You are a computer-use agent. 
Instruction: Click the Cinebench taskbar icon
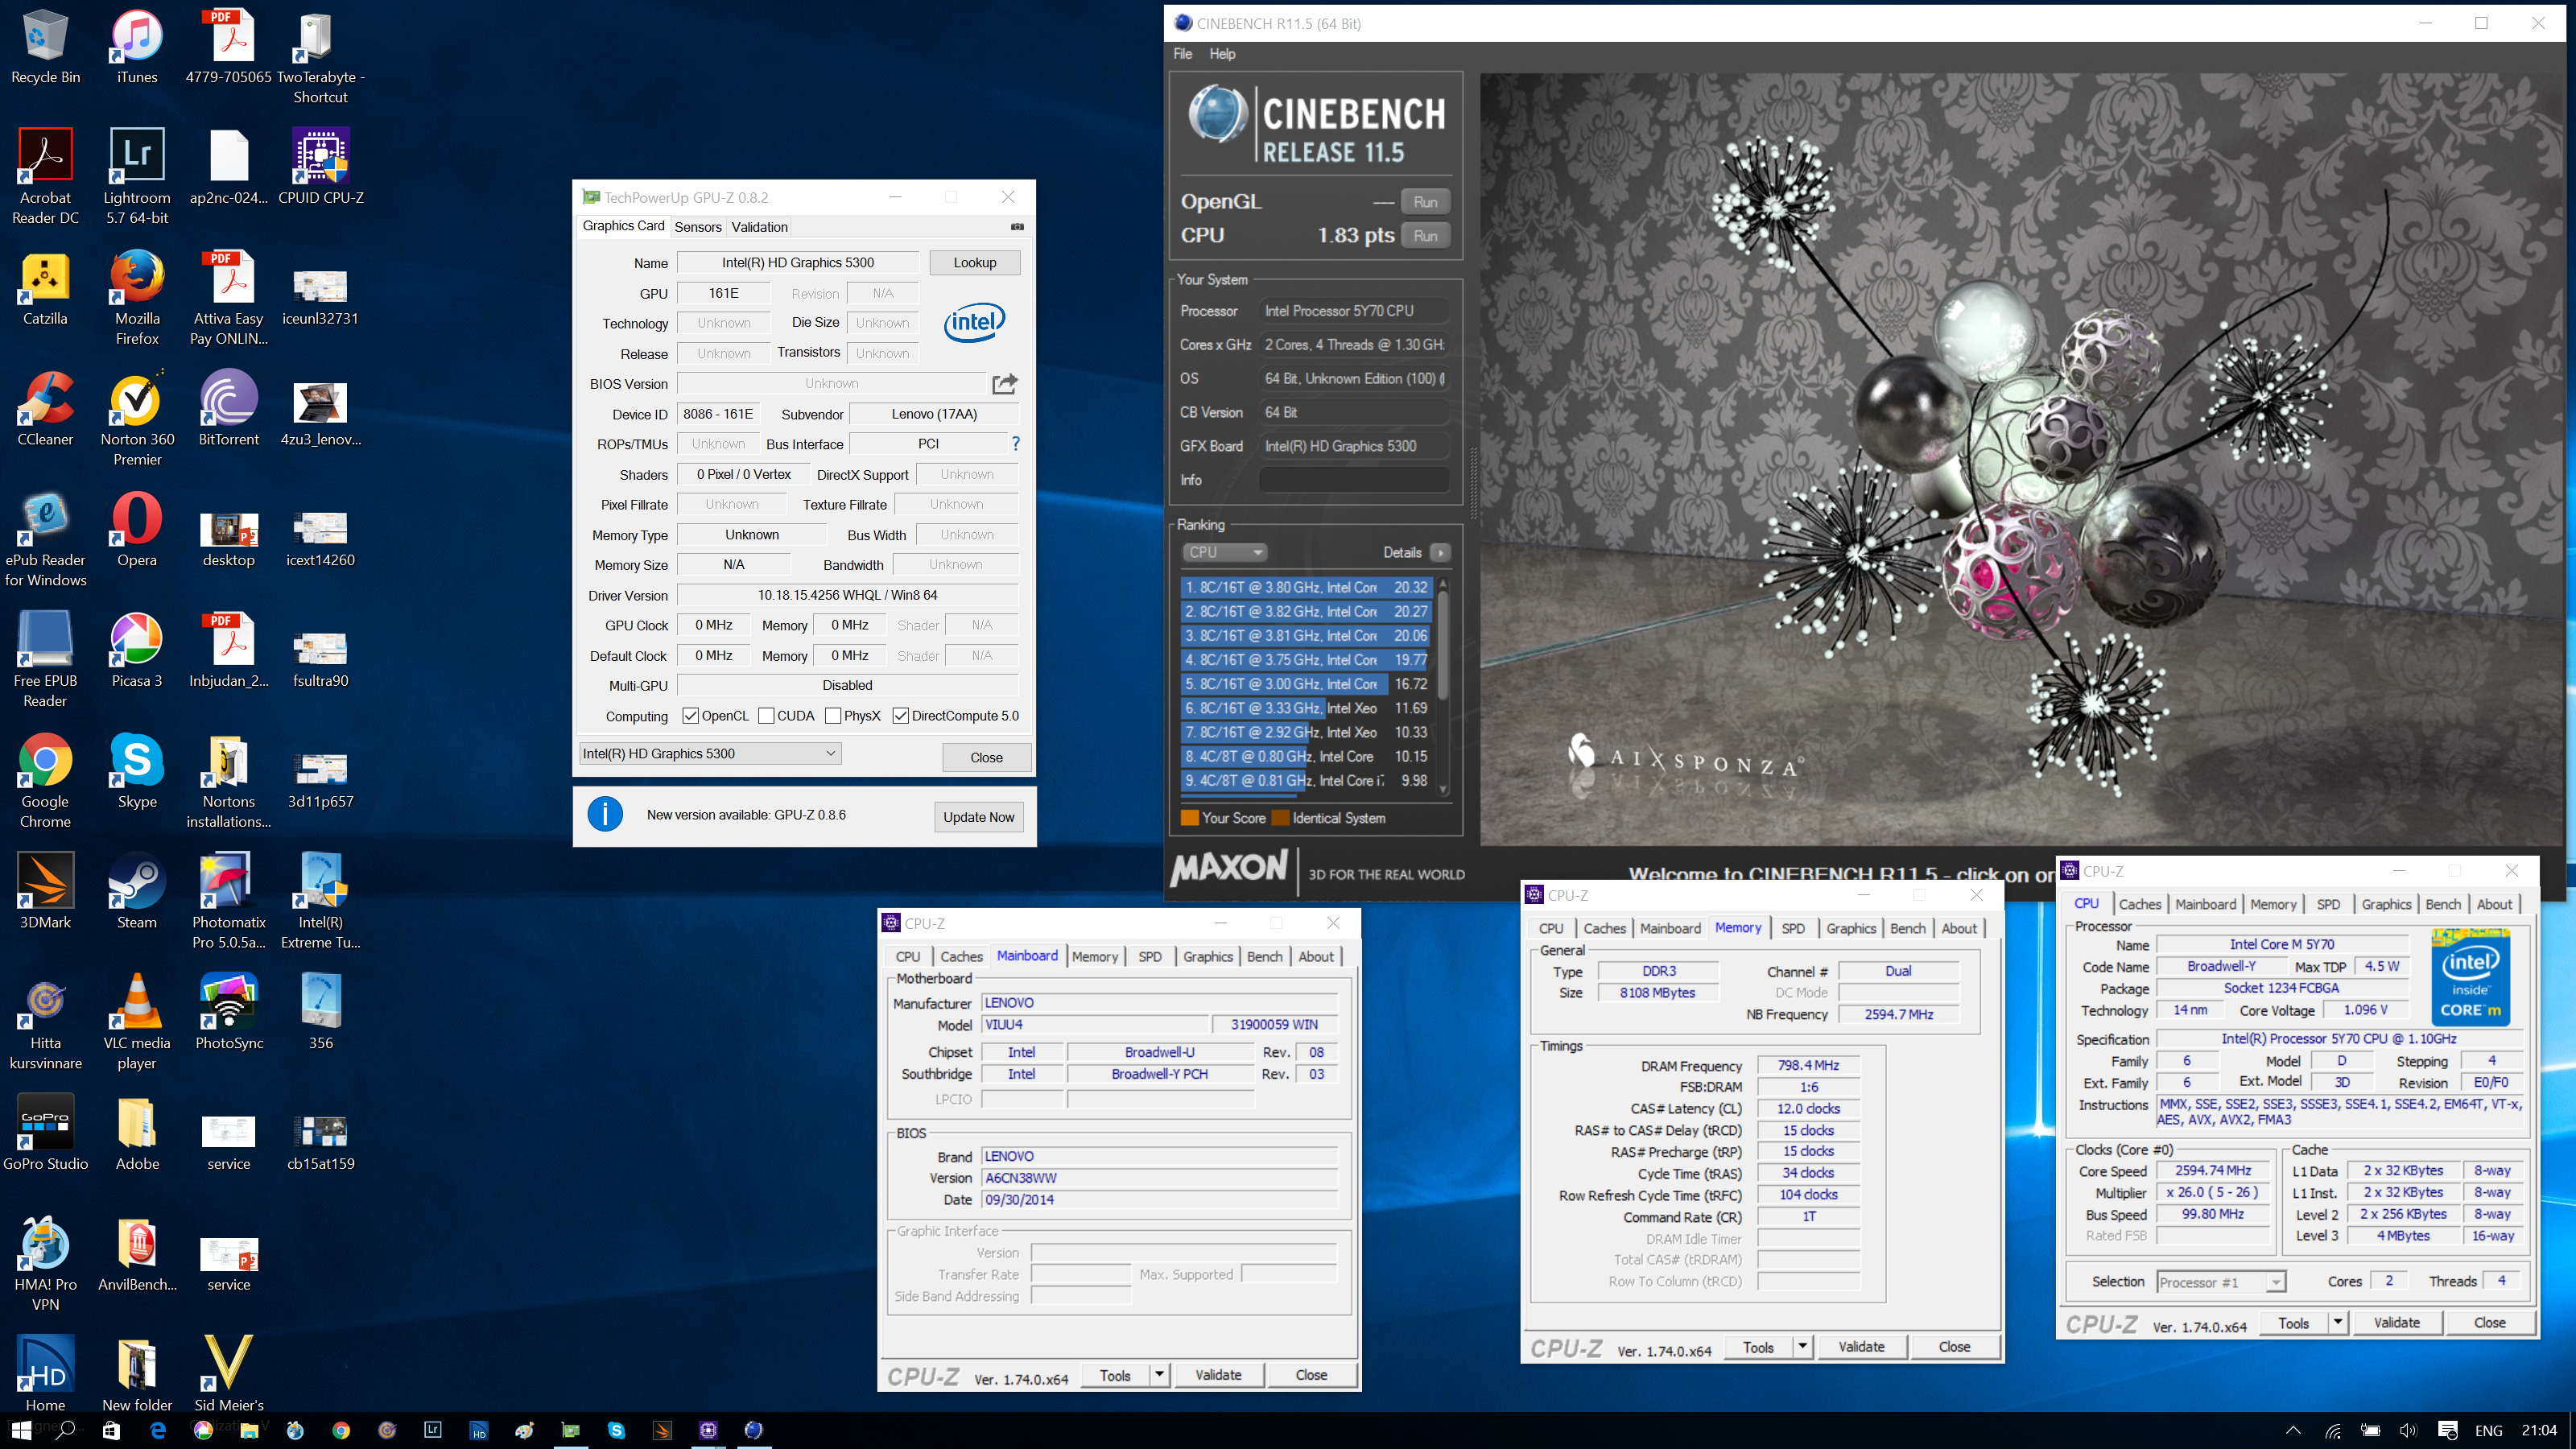click(754, 1430)
